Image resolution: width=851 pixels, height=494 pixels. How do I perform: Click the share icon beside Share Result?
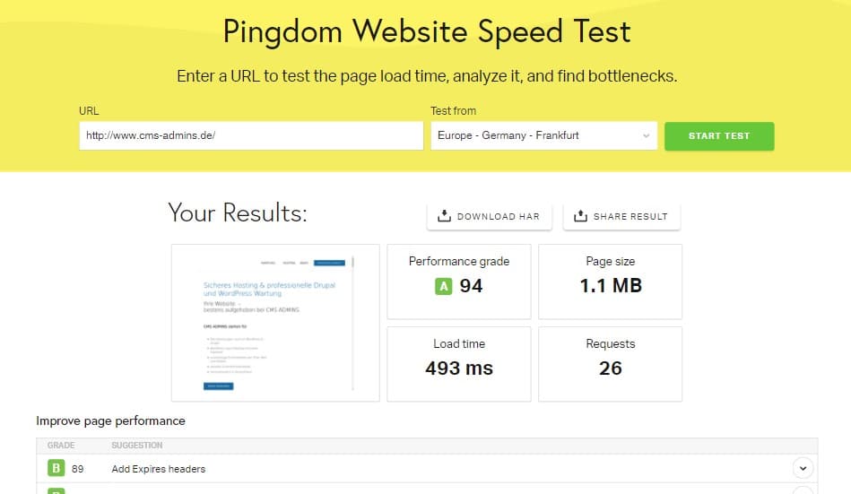coord(580,215)
